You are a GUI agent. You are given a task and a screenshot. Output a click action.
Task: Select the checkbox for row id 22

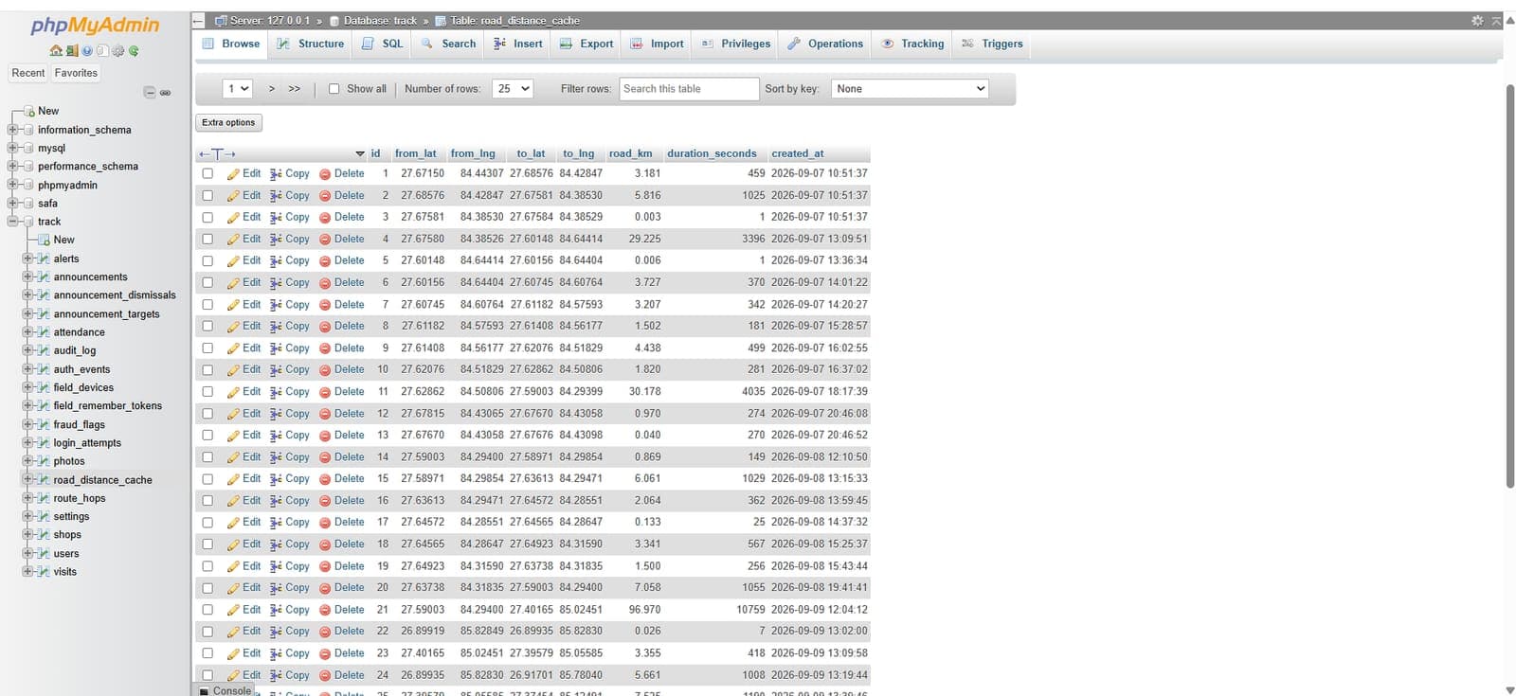tap(208, 632)
